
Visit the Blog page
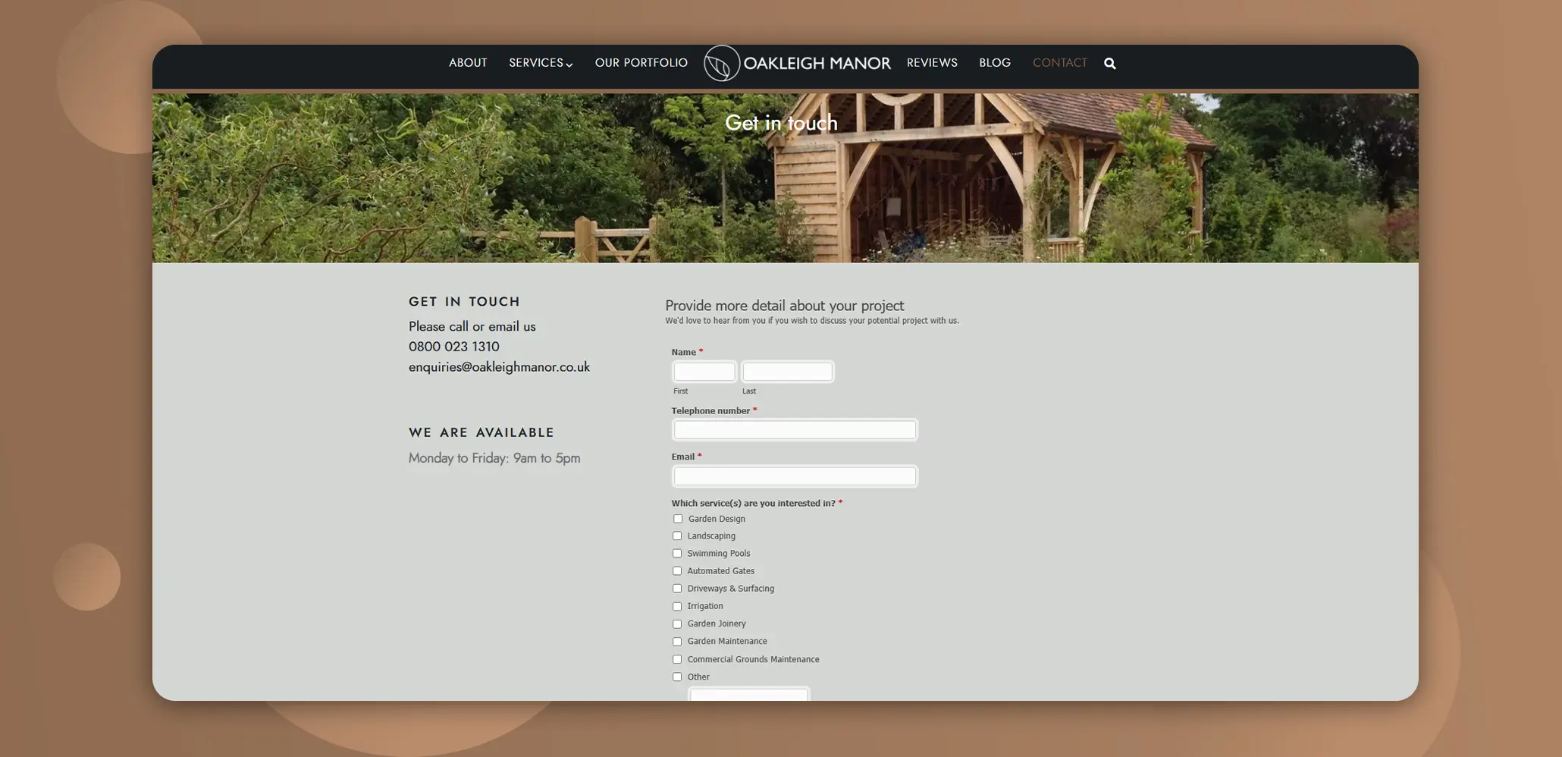click(x=995, y=63)
